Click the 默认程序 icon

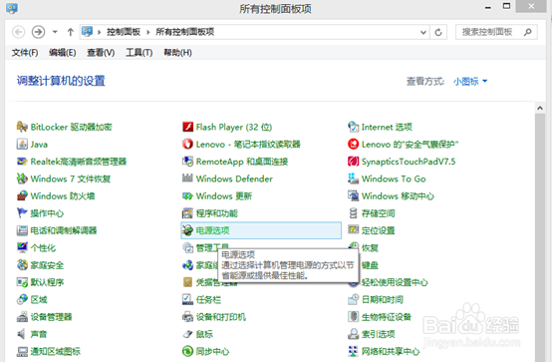pos(22,282)
